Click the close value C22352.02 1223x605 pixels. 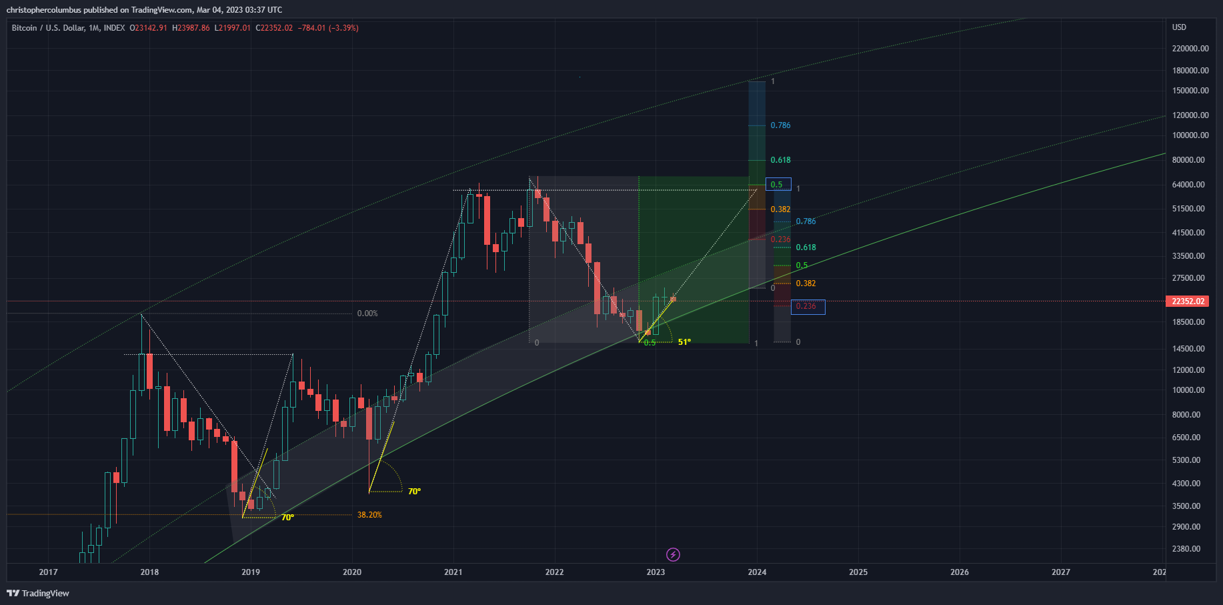click(x=274, y=28)
